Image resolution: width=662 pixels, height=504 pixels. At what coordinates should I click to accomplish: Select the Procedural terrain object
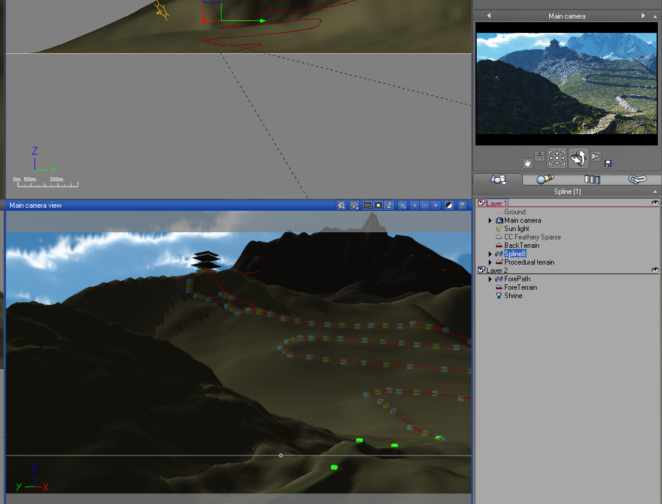[x=529, y=262]
